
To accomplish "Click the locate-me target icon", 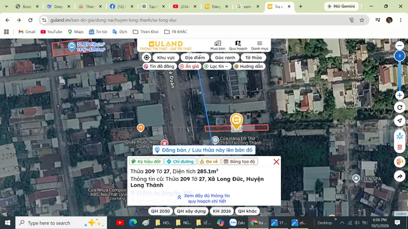I will point(147,57).
